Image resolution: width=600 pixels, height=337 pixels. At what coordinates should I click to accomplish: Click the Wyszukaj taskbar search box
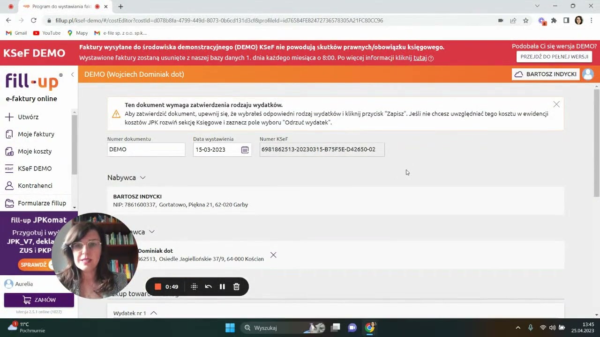point(284,328)
